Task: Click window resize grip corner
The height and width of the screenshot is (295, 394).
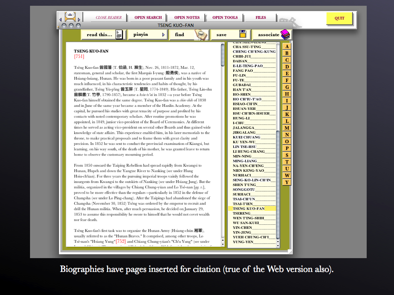Action: (x=290, y=252)
